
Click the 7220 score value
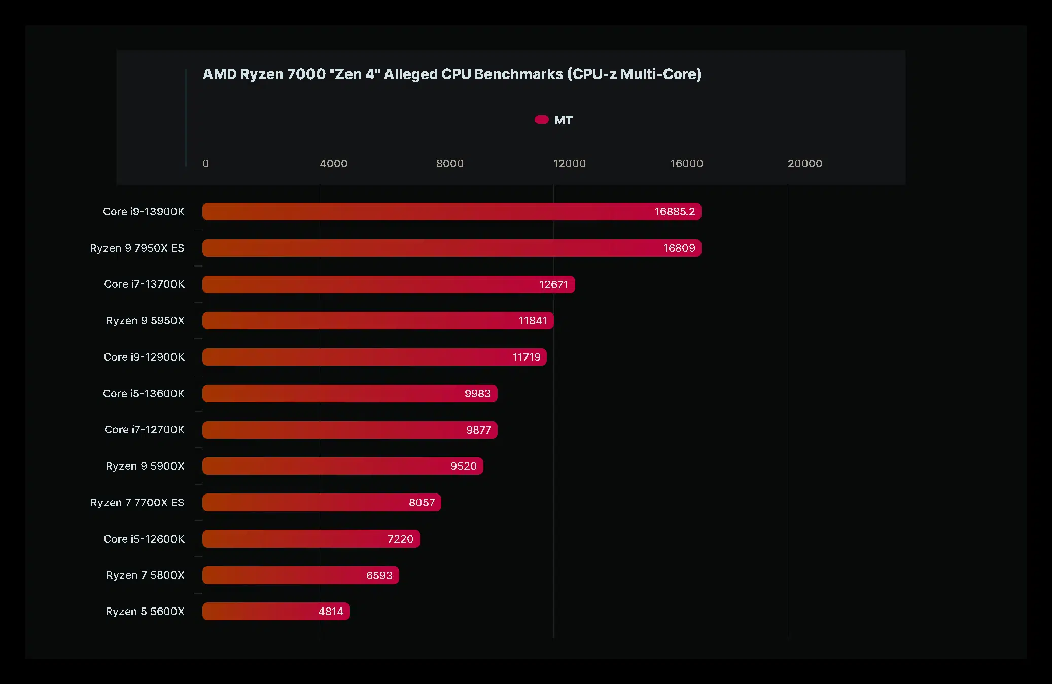click(400, 539)
